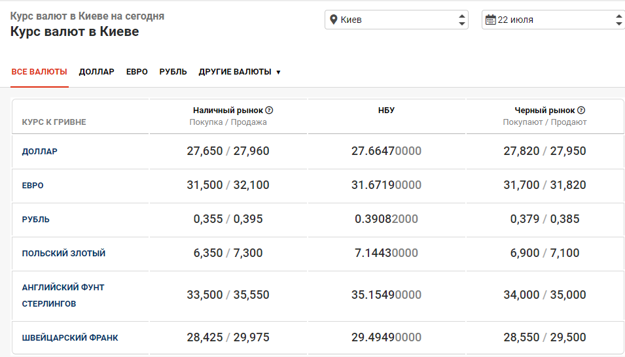This screenshot has height=357, width=625.
Task: Click the calendar icon beside 22 июля
Action: [x=490, y=20]
